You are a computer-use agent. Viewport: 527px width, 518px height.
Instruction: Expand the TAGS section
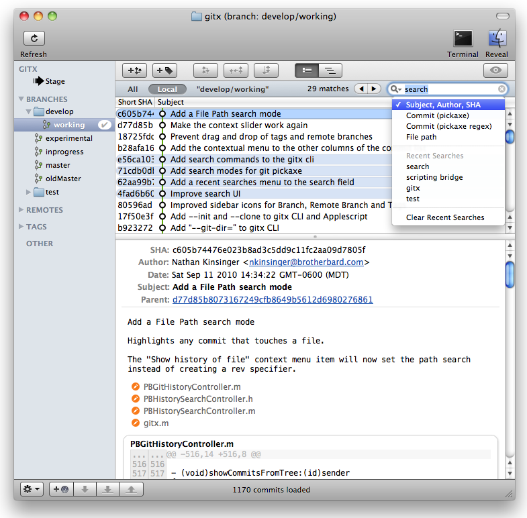[x=21, y=226]
